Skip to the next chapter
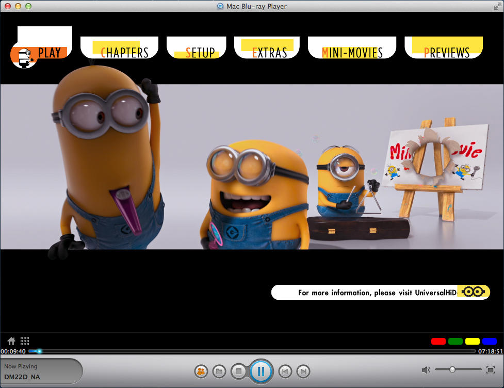 tap(303, 370)
